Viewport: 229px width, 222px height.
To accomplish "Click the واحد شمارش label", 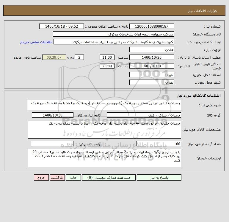I will point(90,144).
